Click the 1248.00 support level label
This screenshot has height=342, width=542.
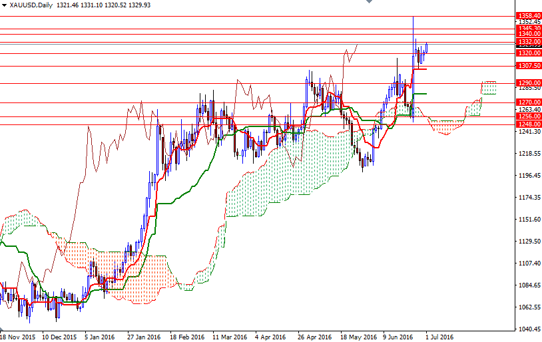[x=528, y=124]
